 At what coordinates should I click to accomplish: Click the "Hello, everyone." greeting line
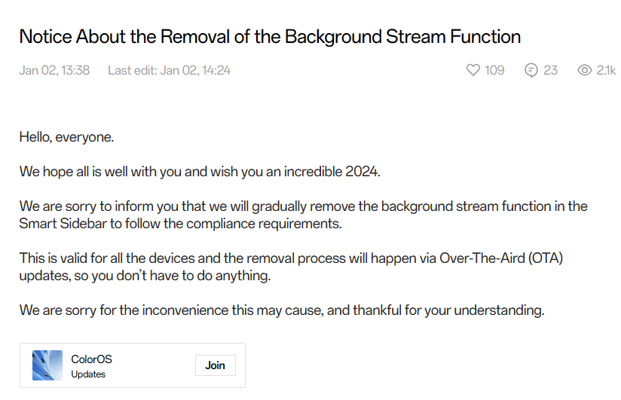(x=66, y=138)
